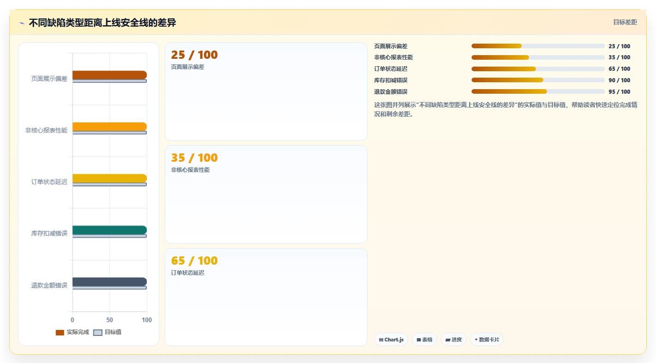The width and height of the screenshot is (656, 363).
Task: Click the description paragraph starting 这张图并列展示
Action: tap(506, 109)
